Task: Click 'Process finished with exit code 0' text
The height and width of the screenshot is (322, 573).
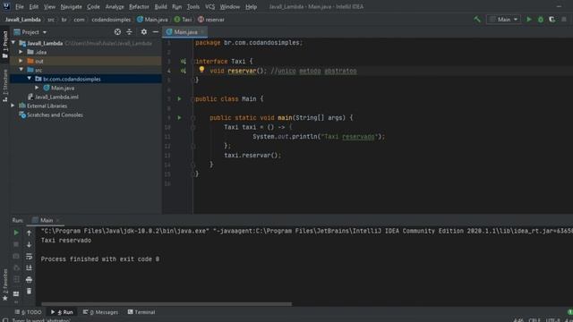Action: click(x=100, y=258)
